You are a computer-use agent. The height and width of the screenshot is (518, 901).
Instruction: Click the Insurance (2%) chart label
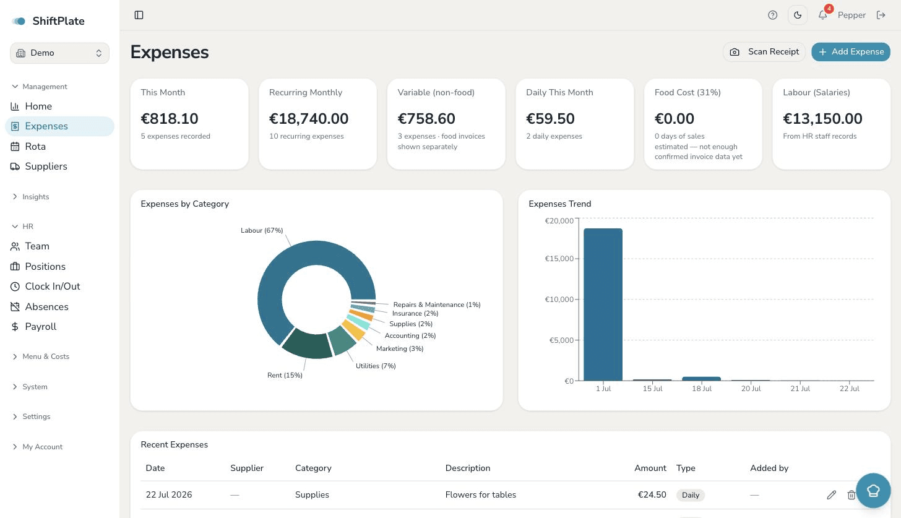coord(415,314)
